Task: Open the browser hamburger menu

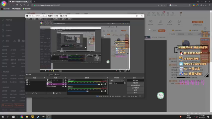Action: point(210,5)
